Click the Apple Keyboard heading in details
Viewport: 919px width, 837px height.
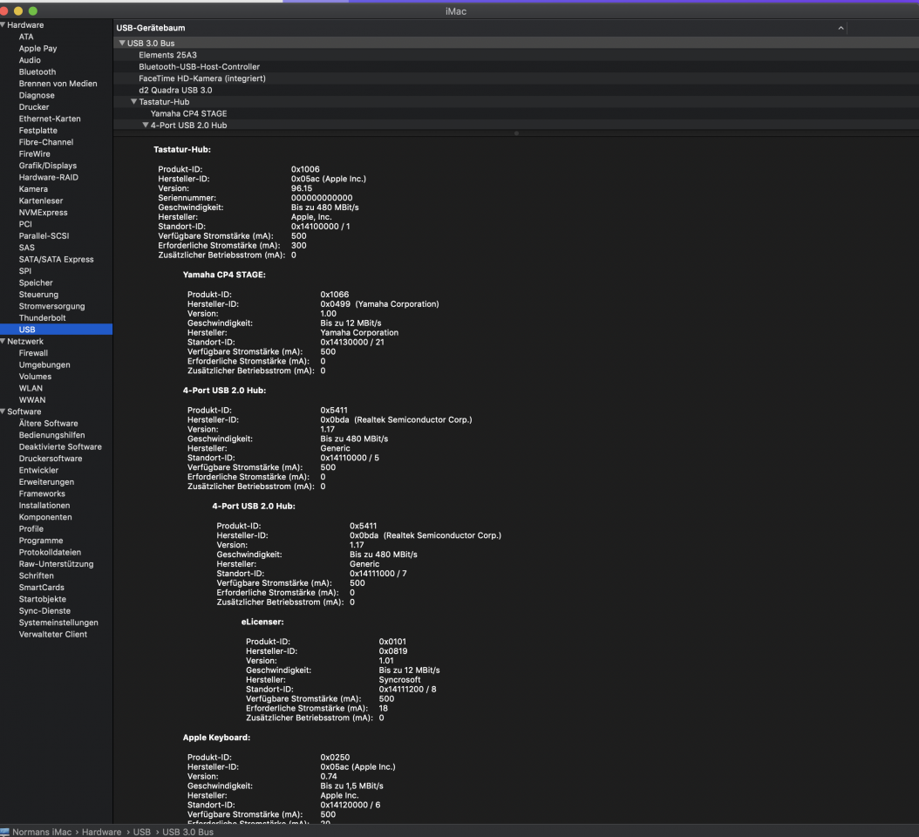(216, 738)
